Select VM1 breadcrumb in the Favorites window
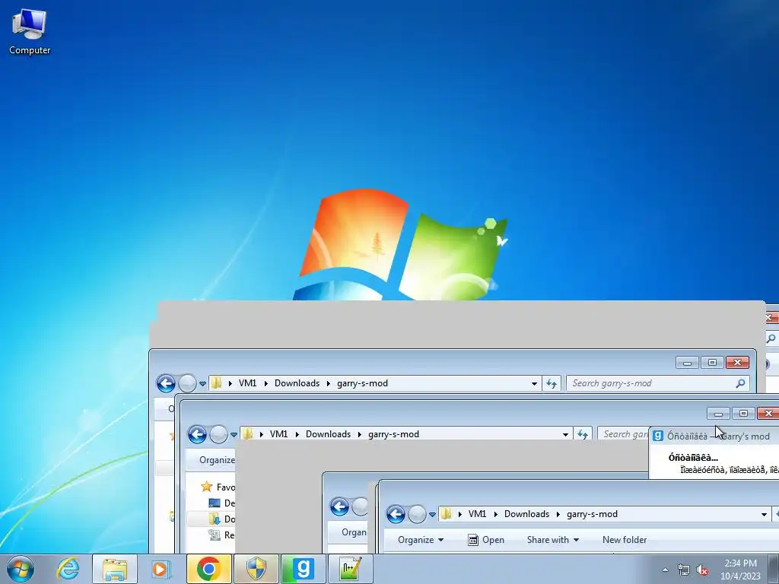Viewport: 779px width, 584px height. coord(278,434)
